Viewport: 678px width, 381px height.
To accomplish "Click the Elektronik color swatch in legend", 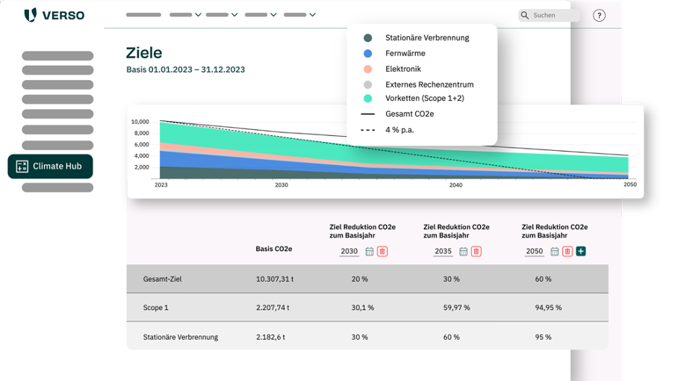I will (x=367, y=69).
